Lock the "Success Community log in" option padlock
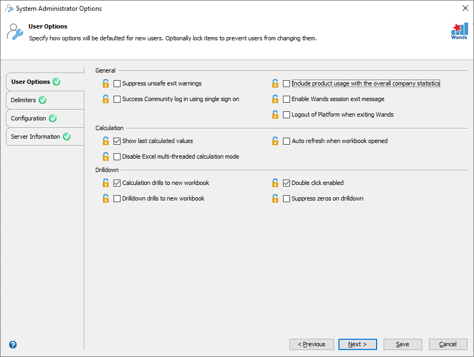 click(x=105, y=99)
